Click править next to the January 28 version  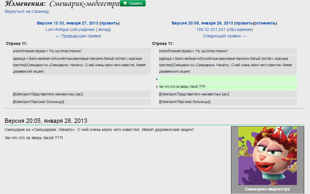(244, 23)
